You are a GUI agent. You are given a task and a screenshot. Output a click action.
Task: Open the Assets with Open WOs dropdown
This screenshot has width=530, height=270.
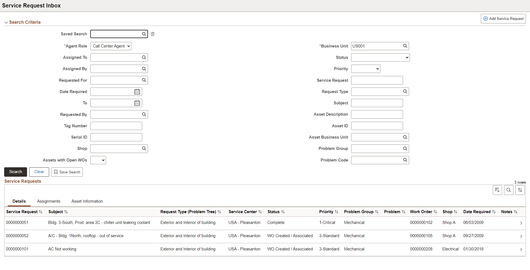(x=98, y=160)
